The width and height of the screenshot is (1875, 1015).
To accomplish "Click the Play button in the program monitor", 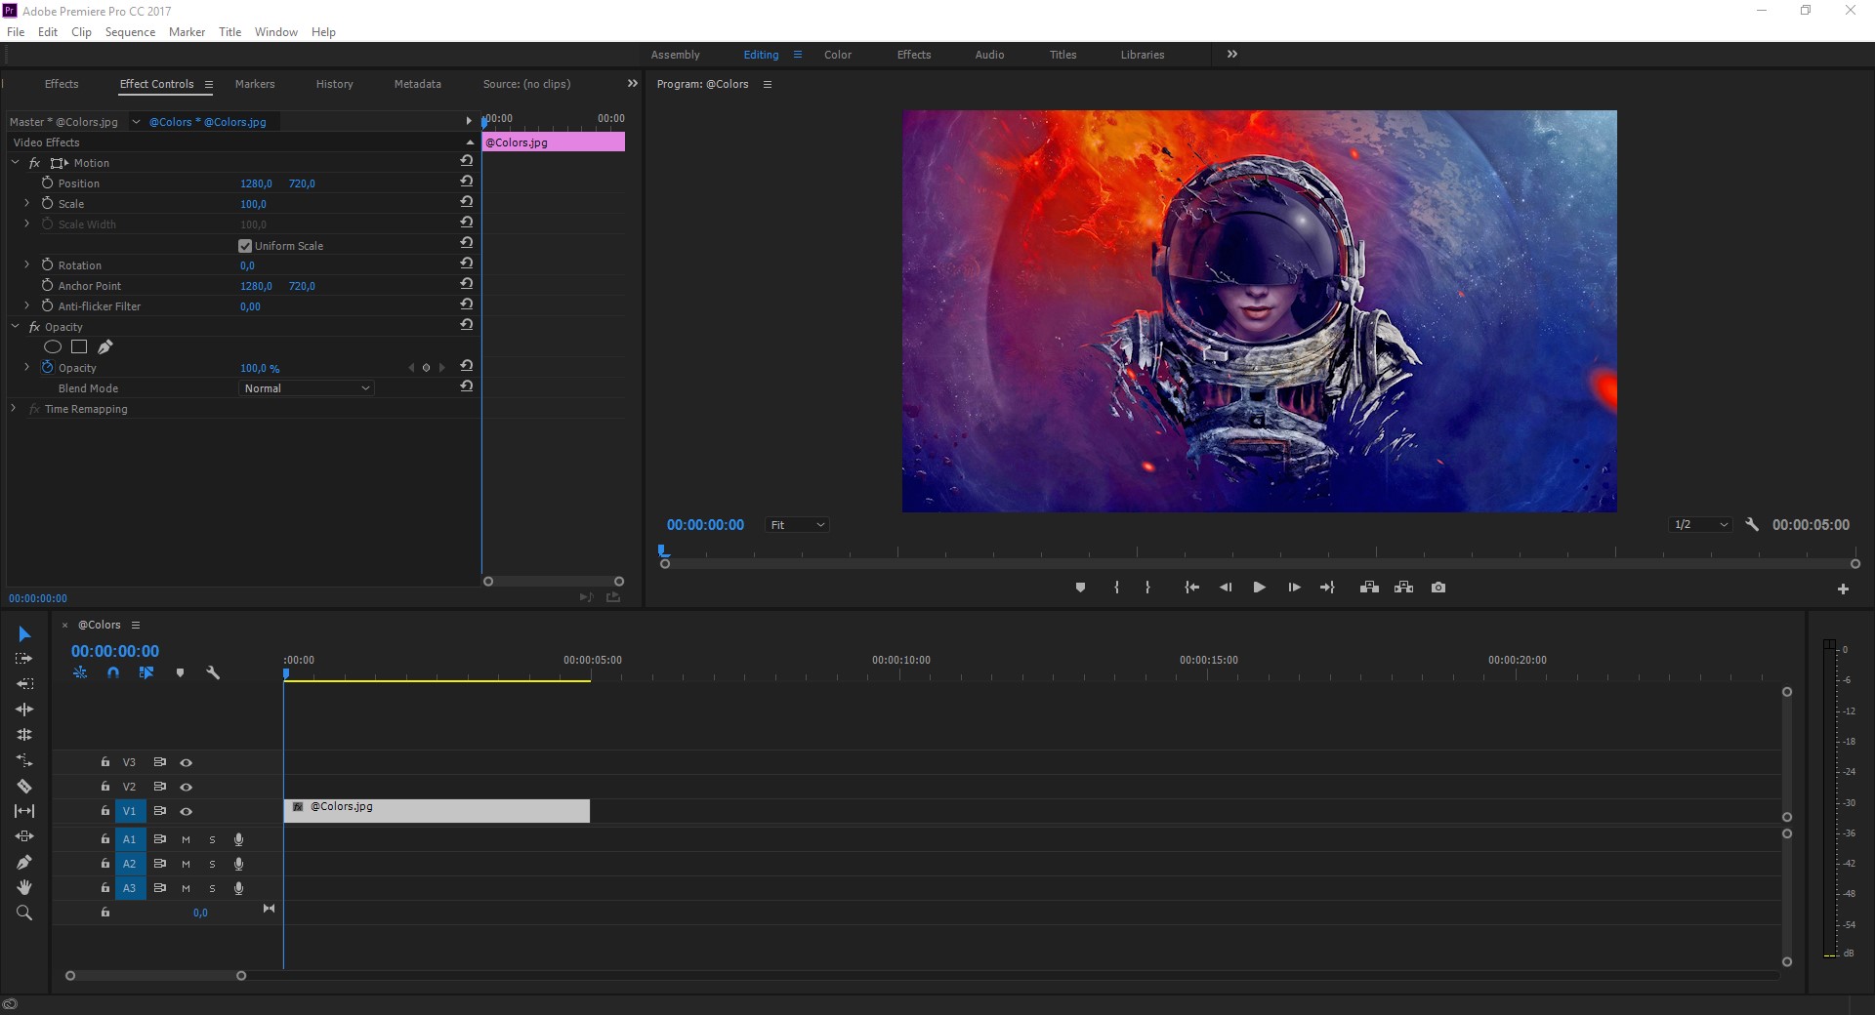I will pos(1259,587).
